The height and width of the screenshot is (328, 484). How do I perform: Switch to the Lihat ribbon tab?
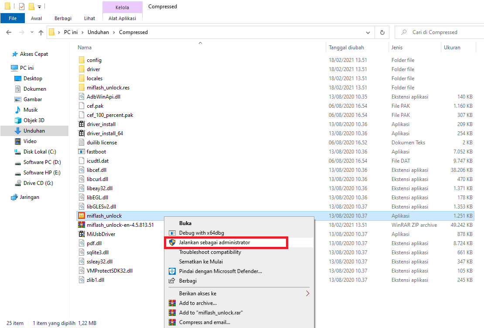click(89, 18)
